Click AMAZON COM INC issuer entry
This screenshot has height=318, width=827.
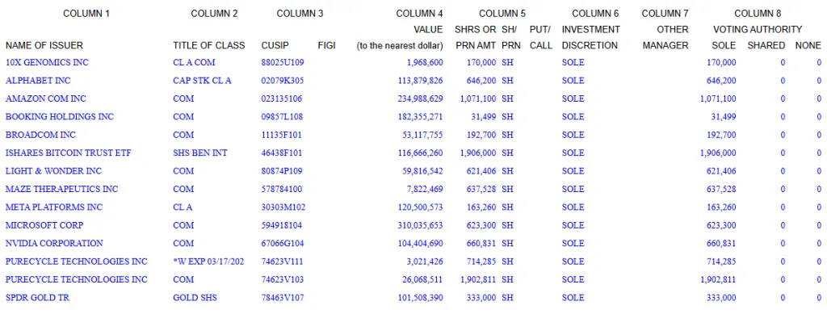pyautogui.click(x=46, y=98)
